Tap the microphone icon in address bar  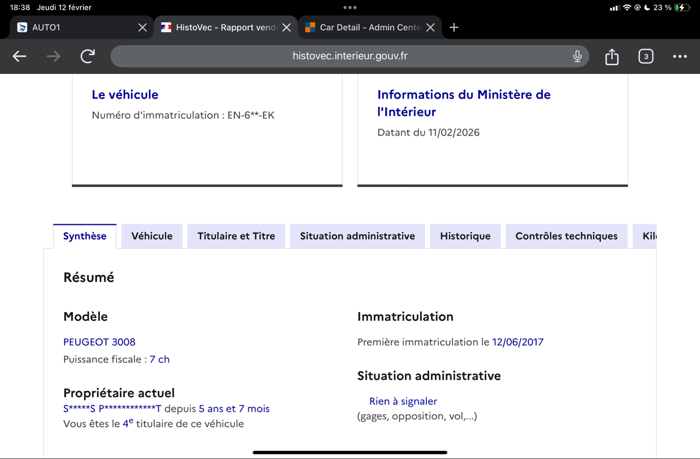577,57
